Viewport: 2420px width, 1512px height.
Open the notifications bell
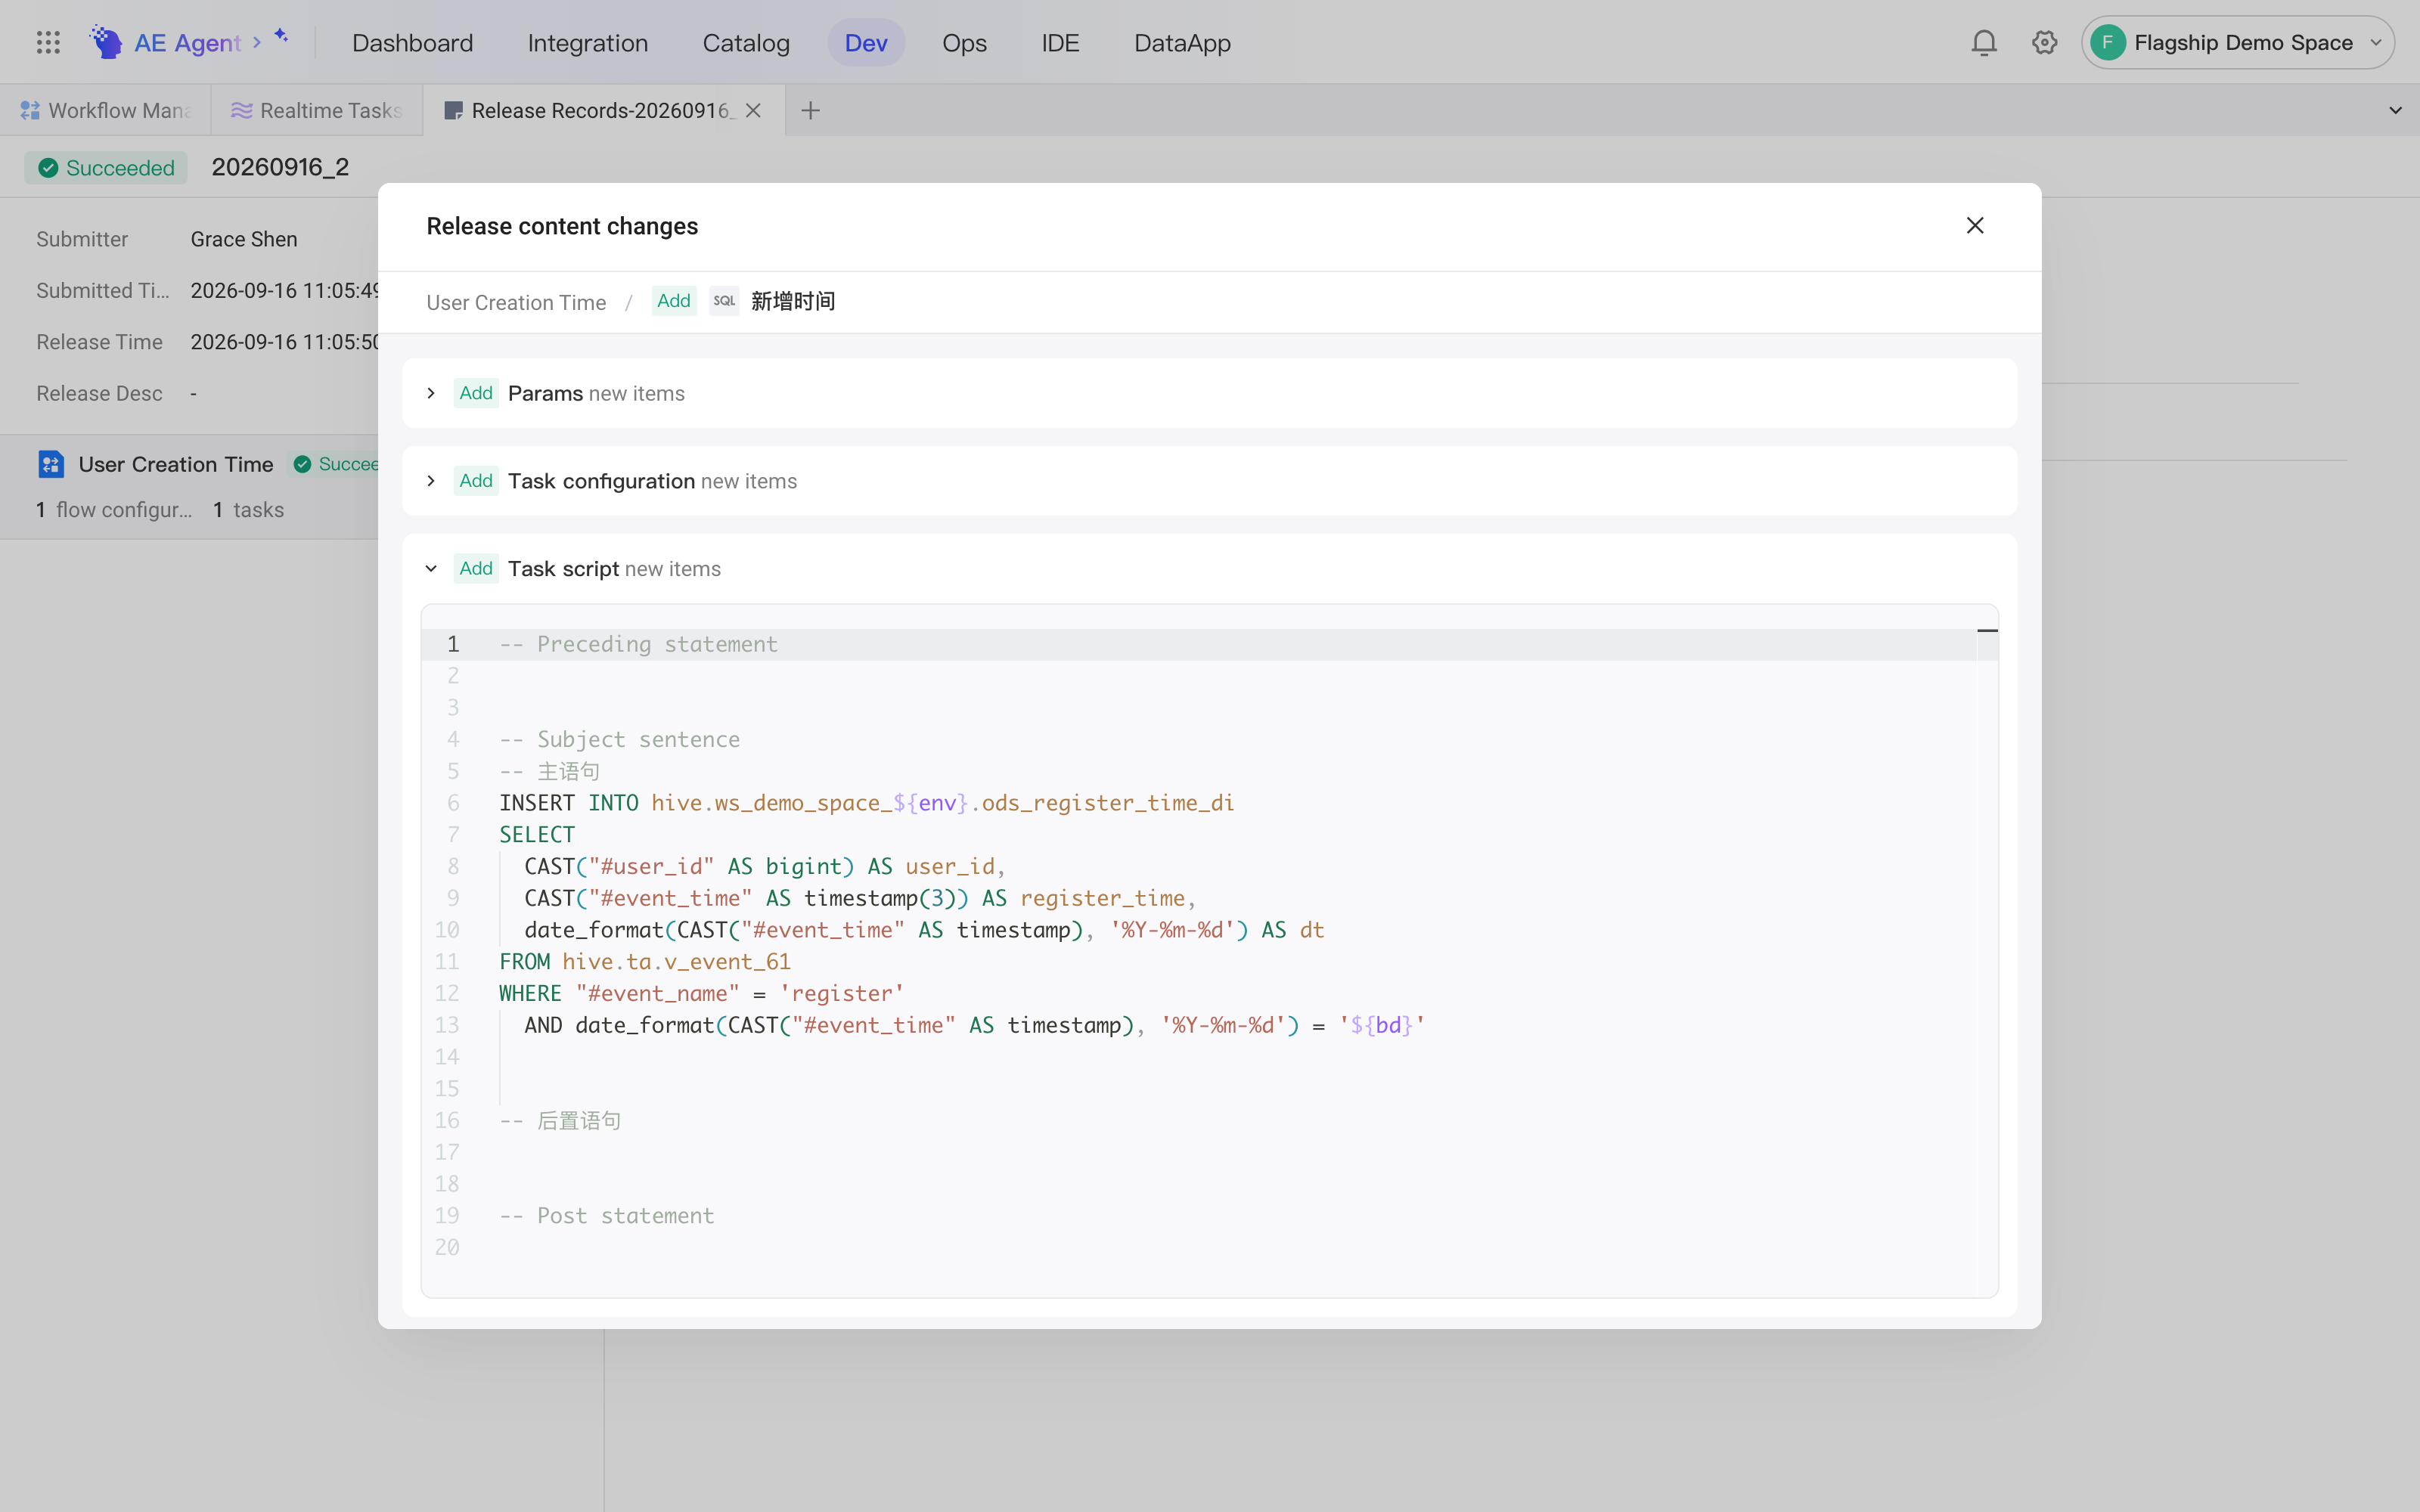coord(1984,42)
